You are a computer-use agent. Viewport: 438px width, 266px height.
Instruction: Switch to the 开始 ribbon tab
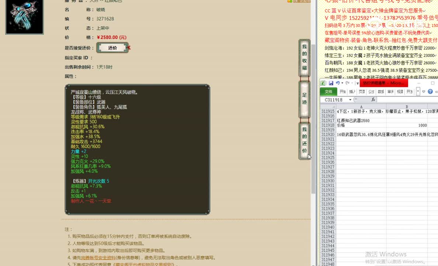pos(343,92)
